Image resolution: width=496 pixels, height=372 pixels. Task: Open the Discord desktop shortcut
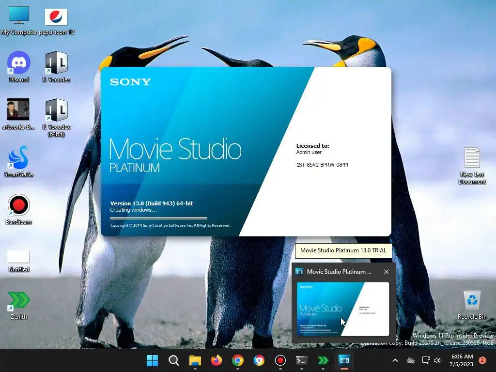(19, 67)
